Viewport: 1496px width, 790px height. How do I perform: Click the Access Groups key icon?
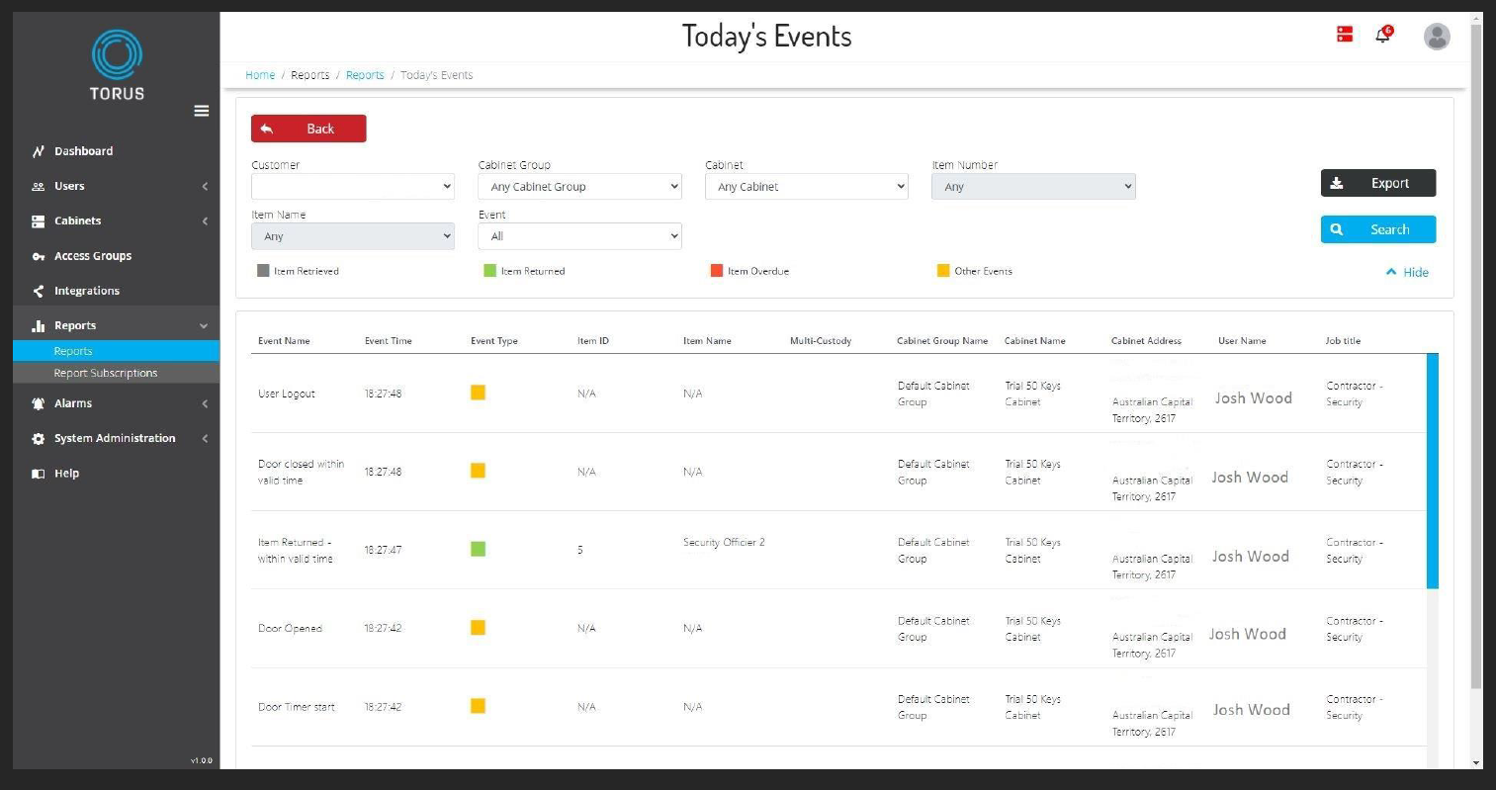point(39,256)
